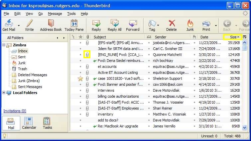Click the lightbulb status bar icon
This screenshot has height=141, width=251.
[4, 136]
